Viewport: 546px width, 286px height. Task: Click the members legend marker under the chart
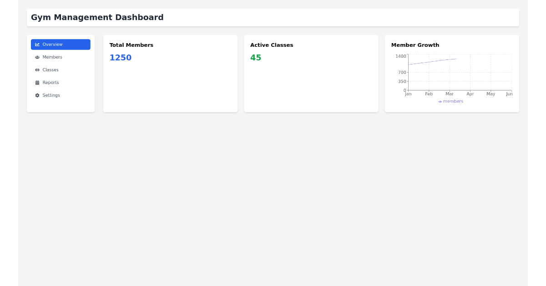(x=440, y=101)
